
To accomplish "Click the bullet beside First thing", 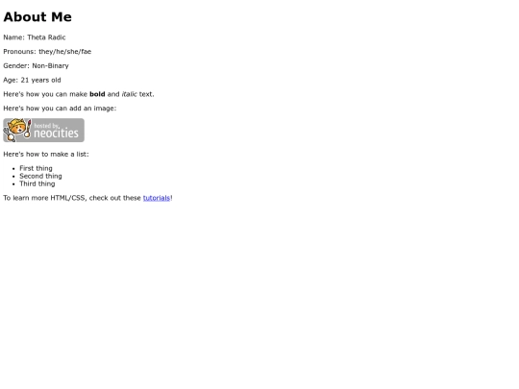I will (x=13, y=169).
